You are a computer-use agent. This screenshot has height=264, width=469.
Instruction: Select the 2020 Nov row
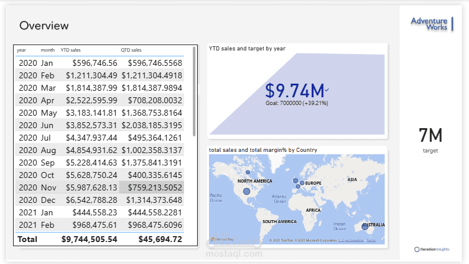pos(100,187)
